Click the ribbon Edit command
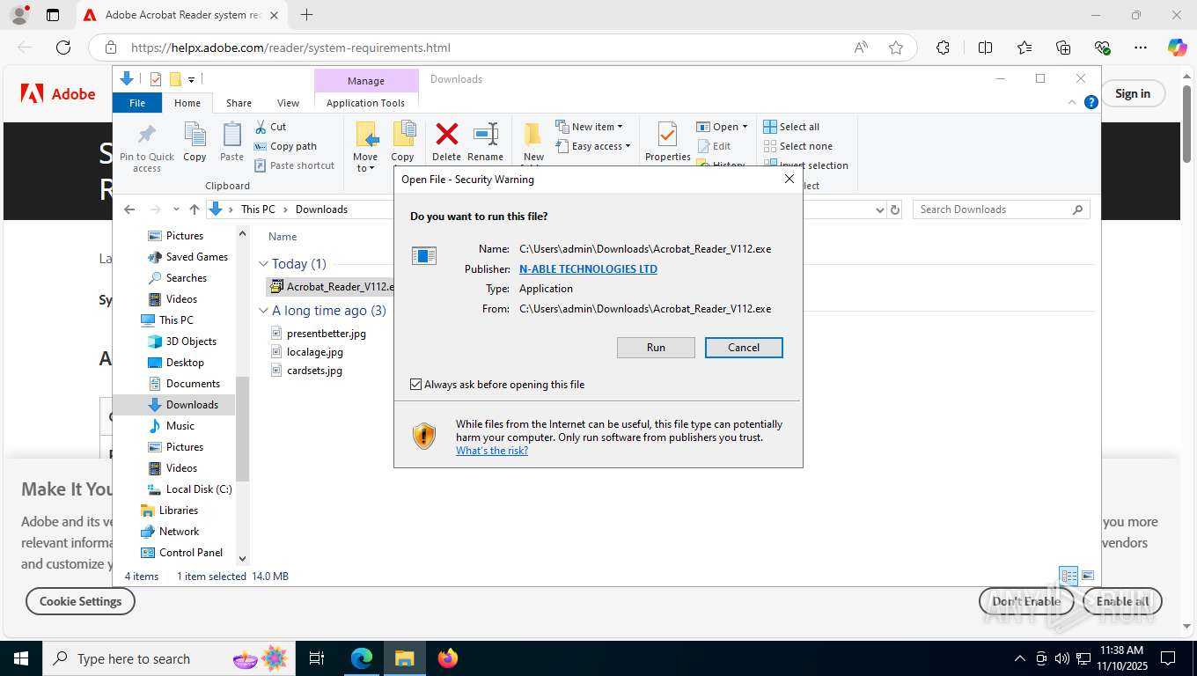 714,146
